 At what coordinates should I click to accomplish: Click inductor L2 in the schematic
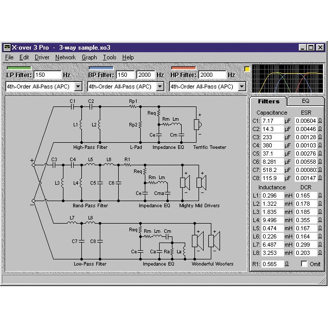100,125
